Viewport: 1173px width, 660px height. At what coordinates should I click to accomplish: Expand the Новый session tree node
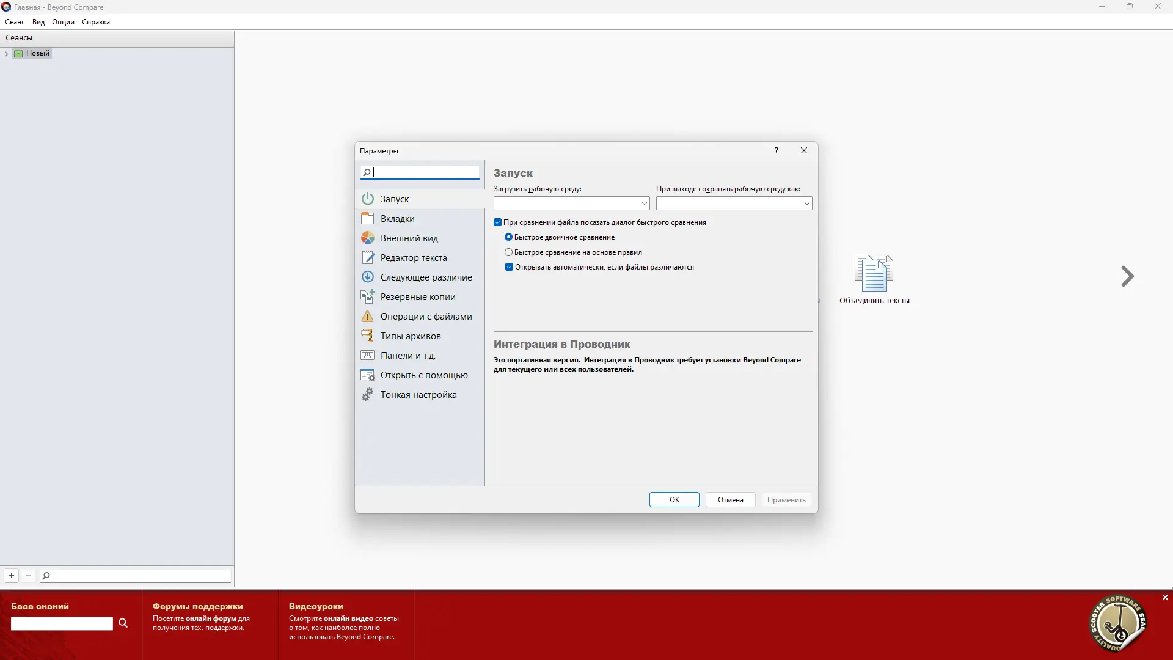[7, 54]
